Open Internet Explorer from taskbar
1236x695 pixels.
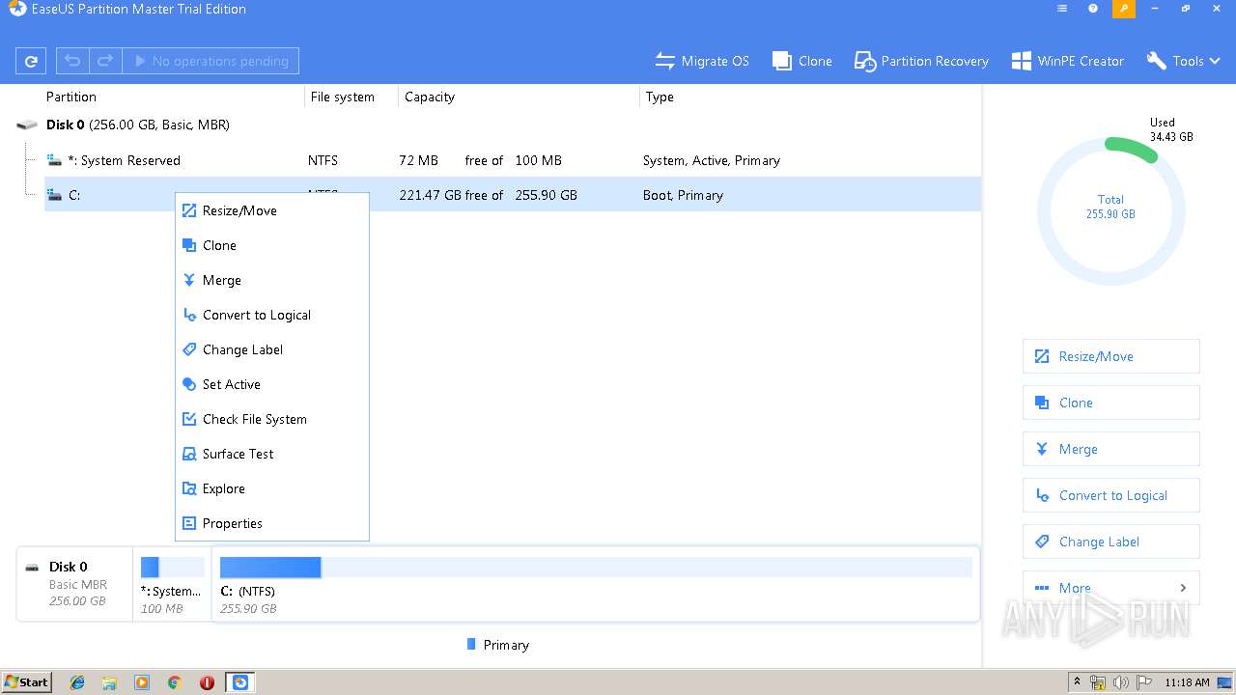[77, 682]
